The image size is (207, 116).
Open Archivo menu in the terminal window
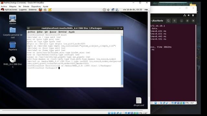pyautogui.click(x=31, y=32)
